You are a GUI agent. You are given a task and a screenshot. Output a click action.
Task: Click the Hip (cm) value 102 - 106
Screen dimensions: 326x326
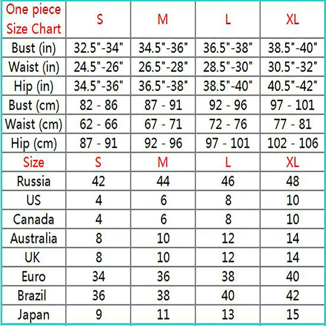coord(292,143)
